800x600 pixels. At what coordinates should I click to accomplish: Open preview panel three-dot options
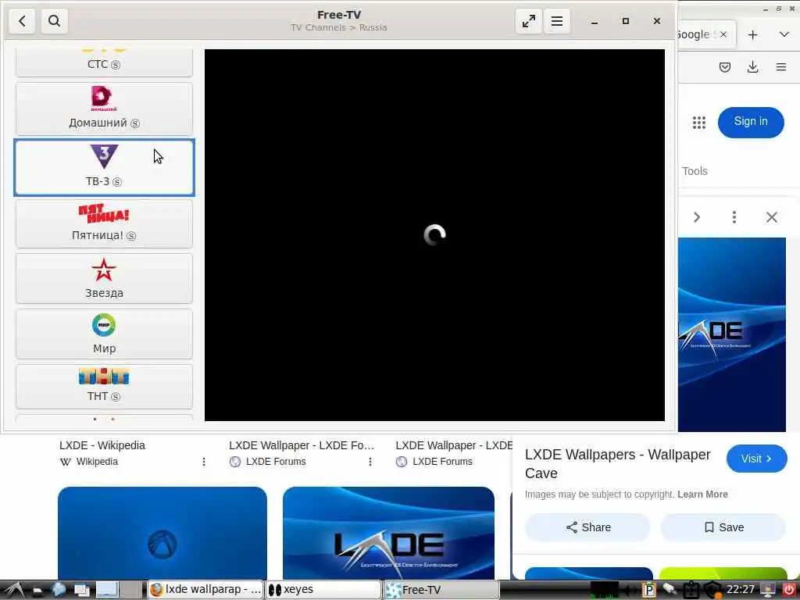pos(734,217)
